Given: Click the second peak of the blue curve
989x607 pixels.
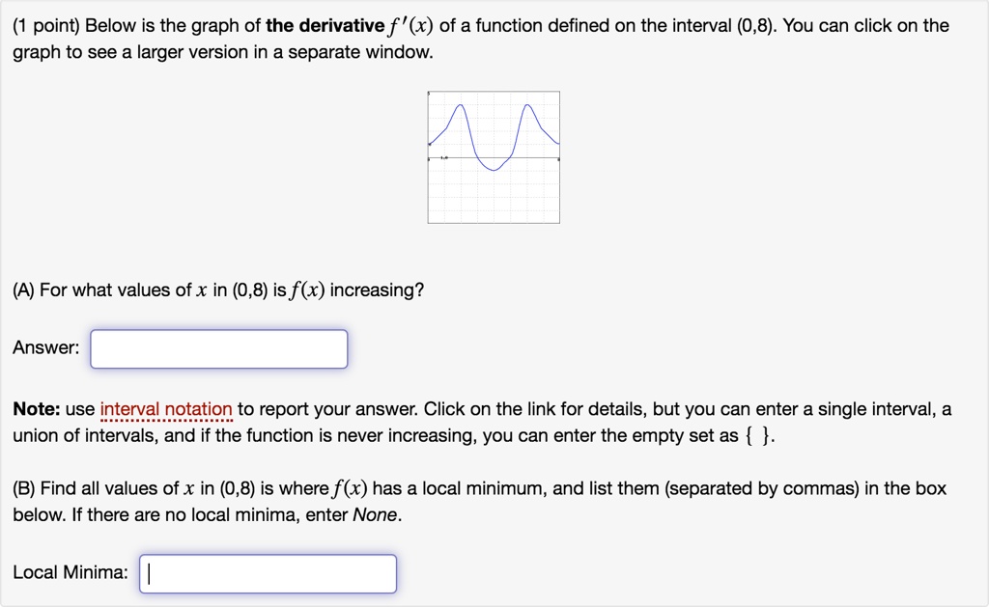Looking at the screenshot, I should [x=527, y=105].
